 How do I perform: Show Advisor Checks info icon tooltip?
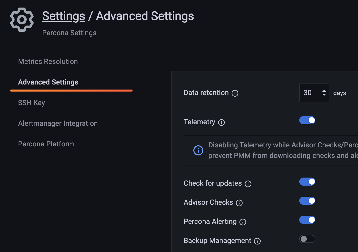tap(239, 203)
